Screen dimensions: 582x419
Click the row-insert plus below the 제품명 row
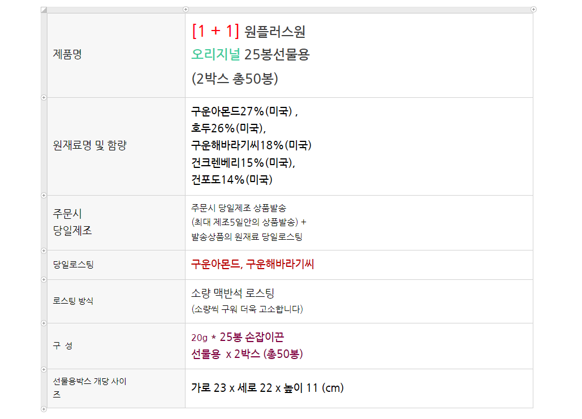[44, 97]
